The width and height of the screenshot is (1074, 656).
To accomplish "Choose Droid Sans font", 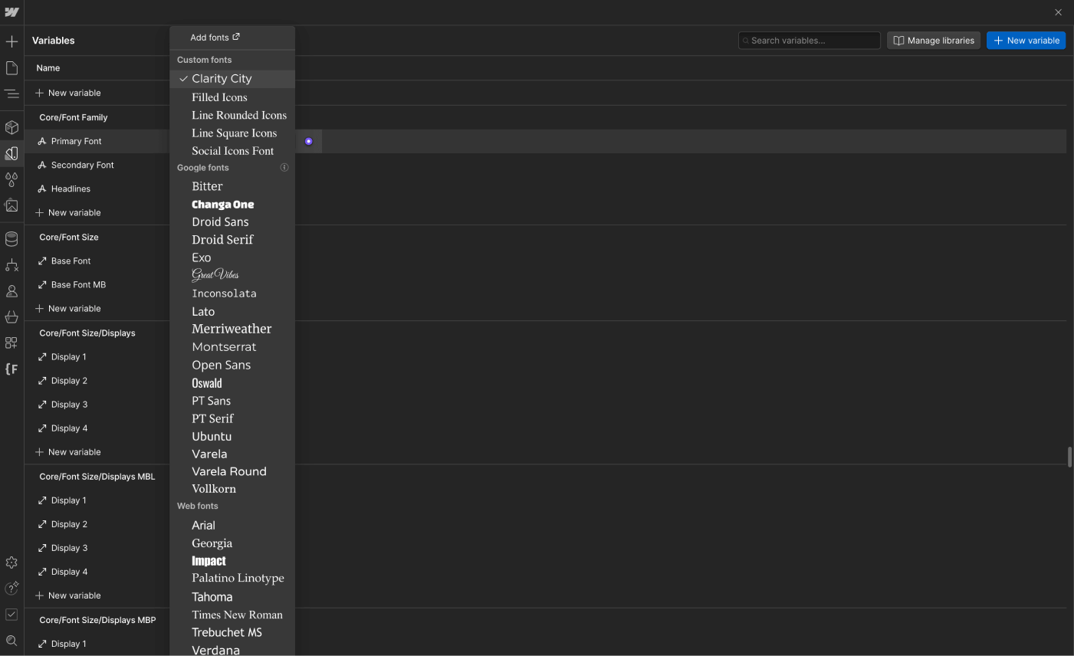I will click(x=232, y=222).
